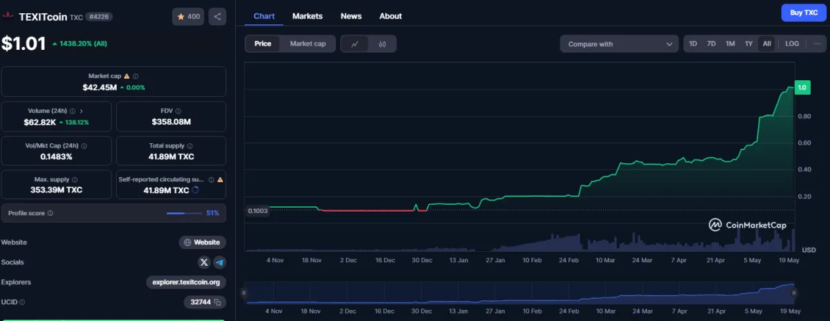
Task: Open the share icon button
Action: (x=217, y=17)
